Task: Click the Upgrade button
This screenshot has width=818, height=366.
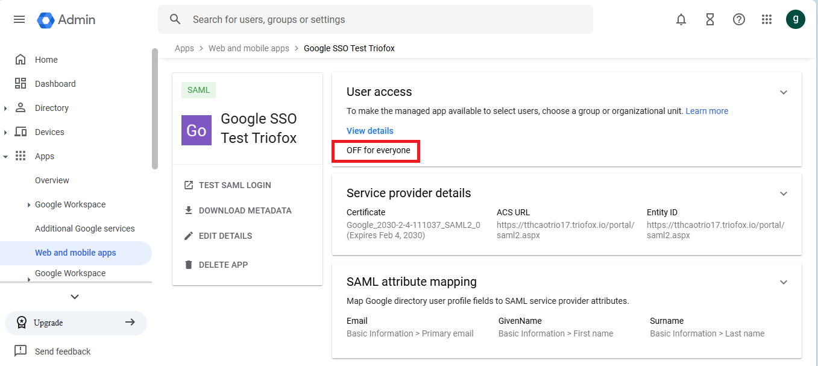Action: (x=76, y=323)
